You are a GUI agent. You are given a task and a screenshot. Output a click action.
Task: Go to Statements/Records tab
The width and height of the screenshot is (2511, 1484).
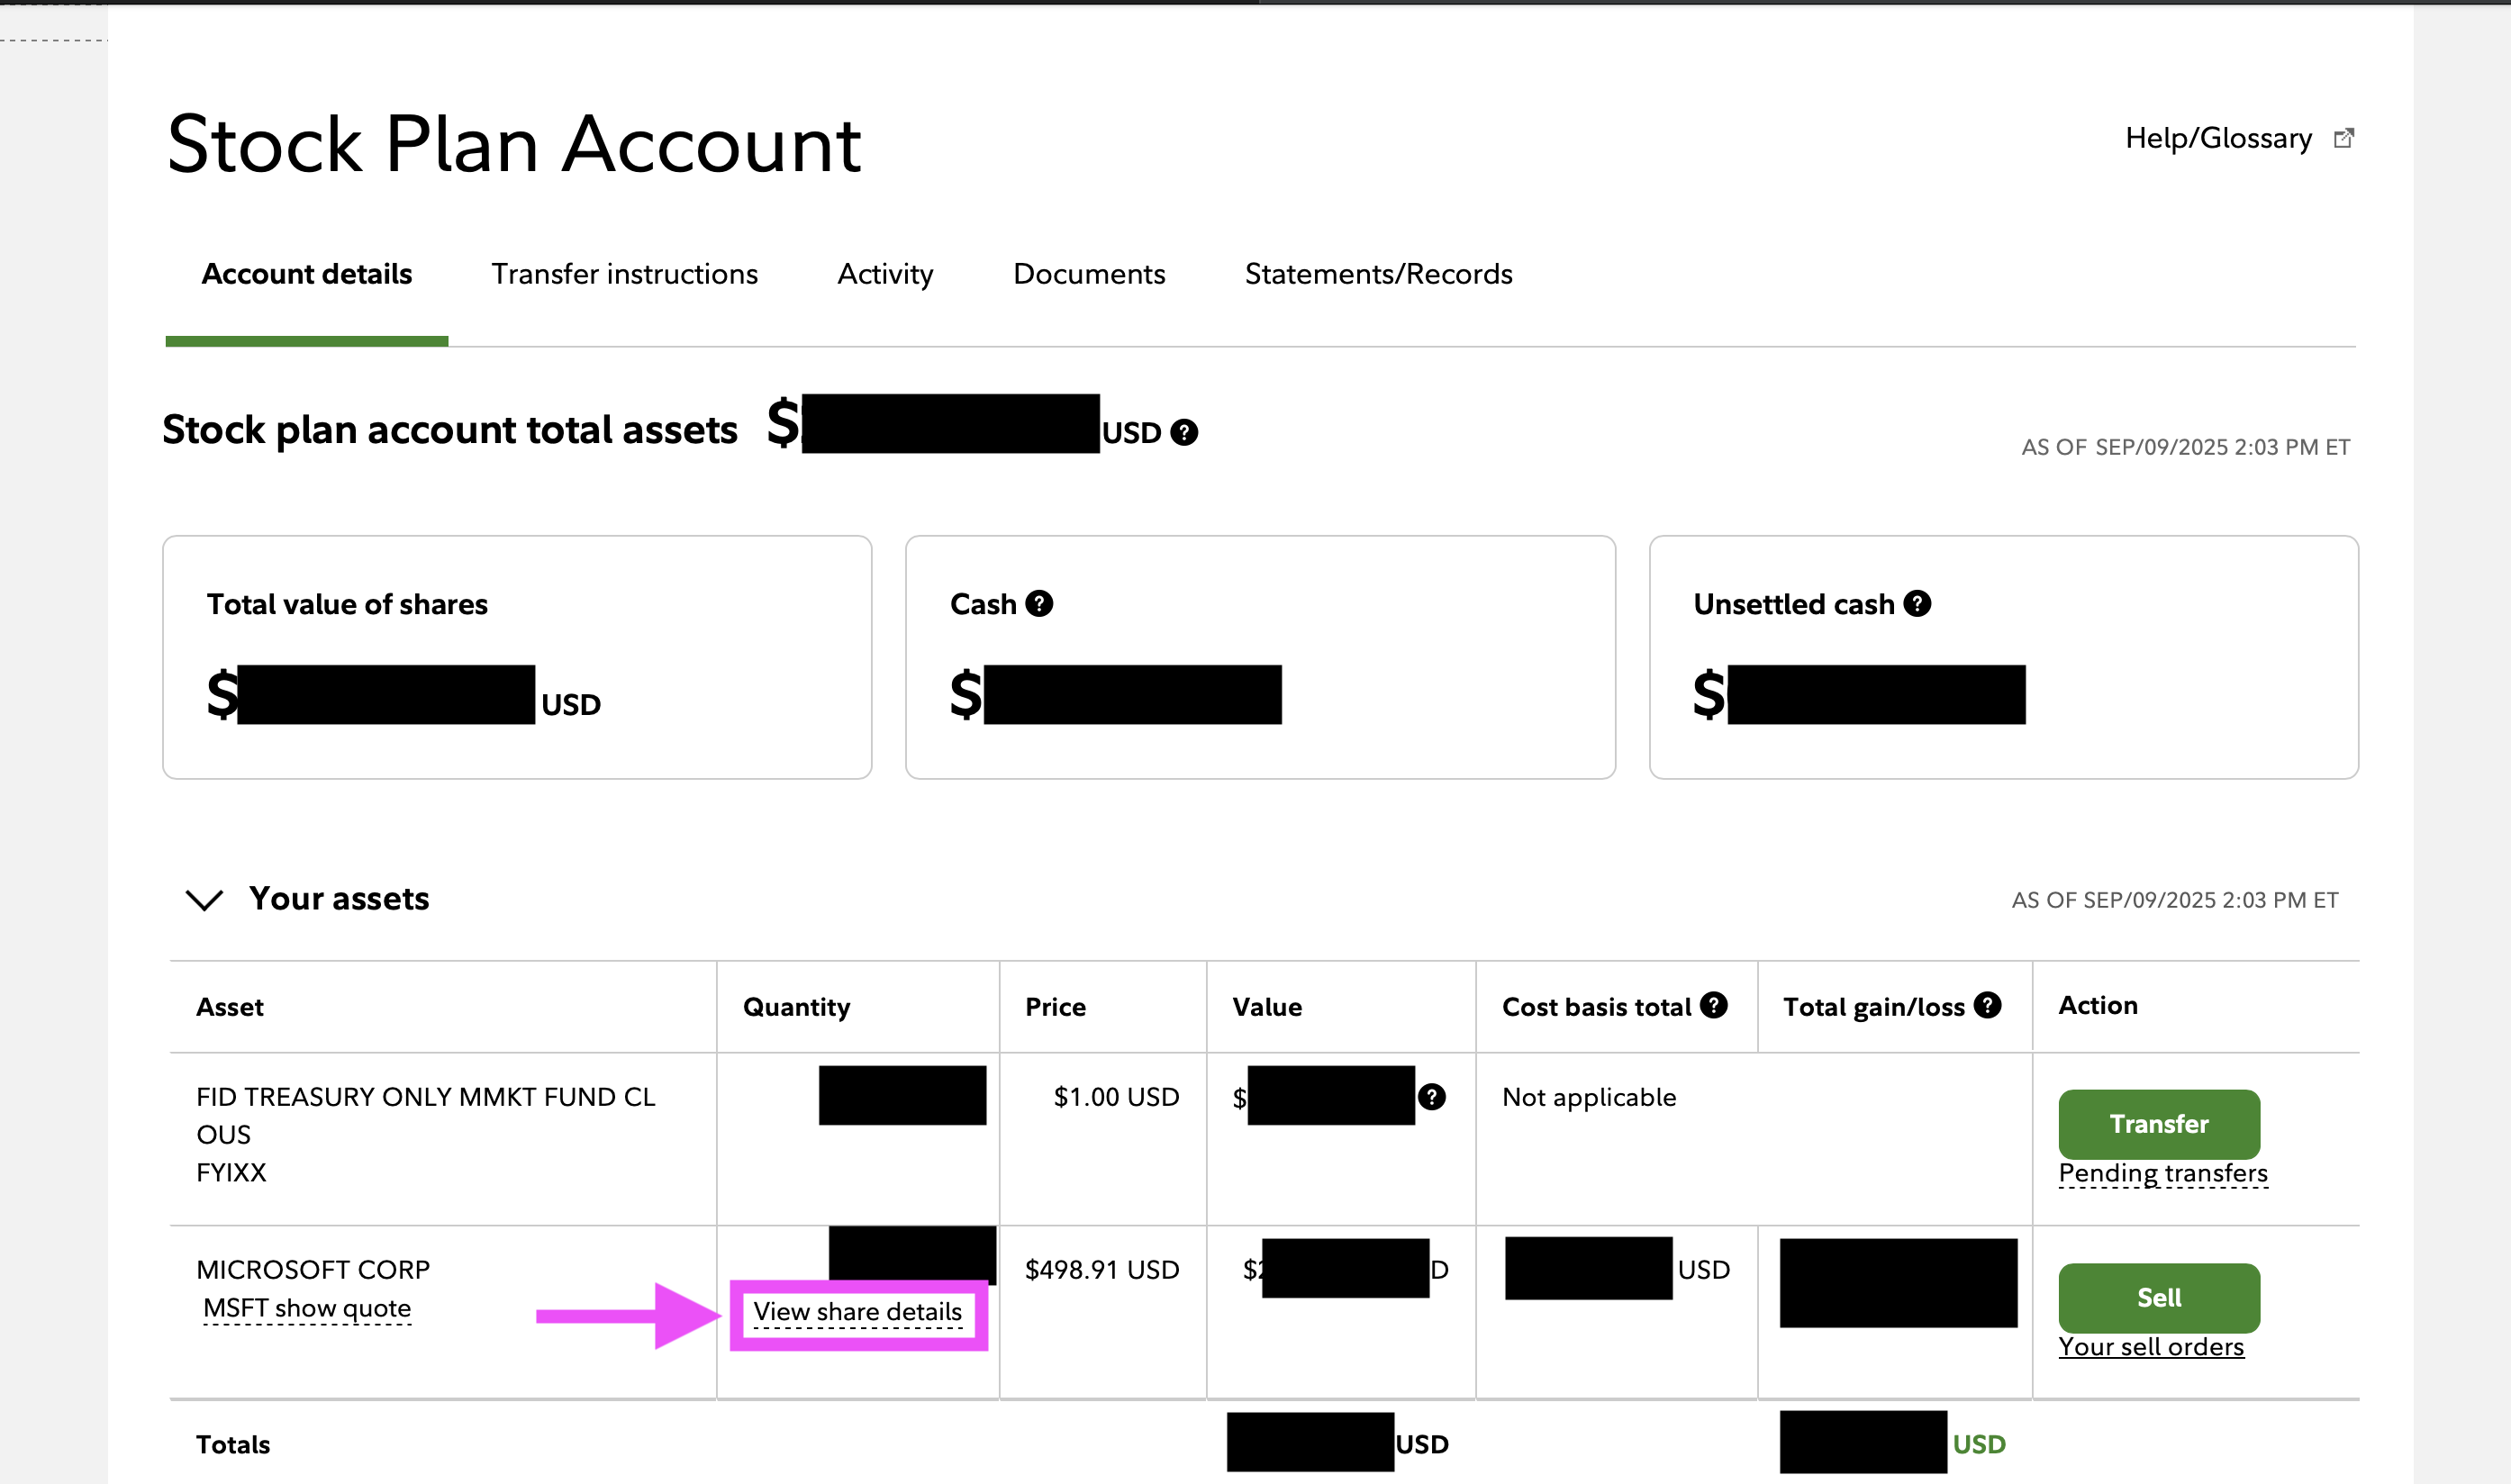1378,274
